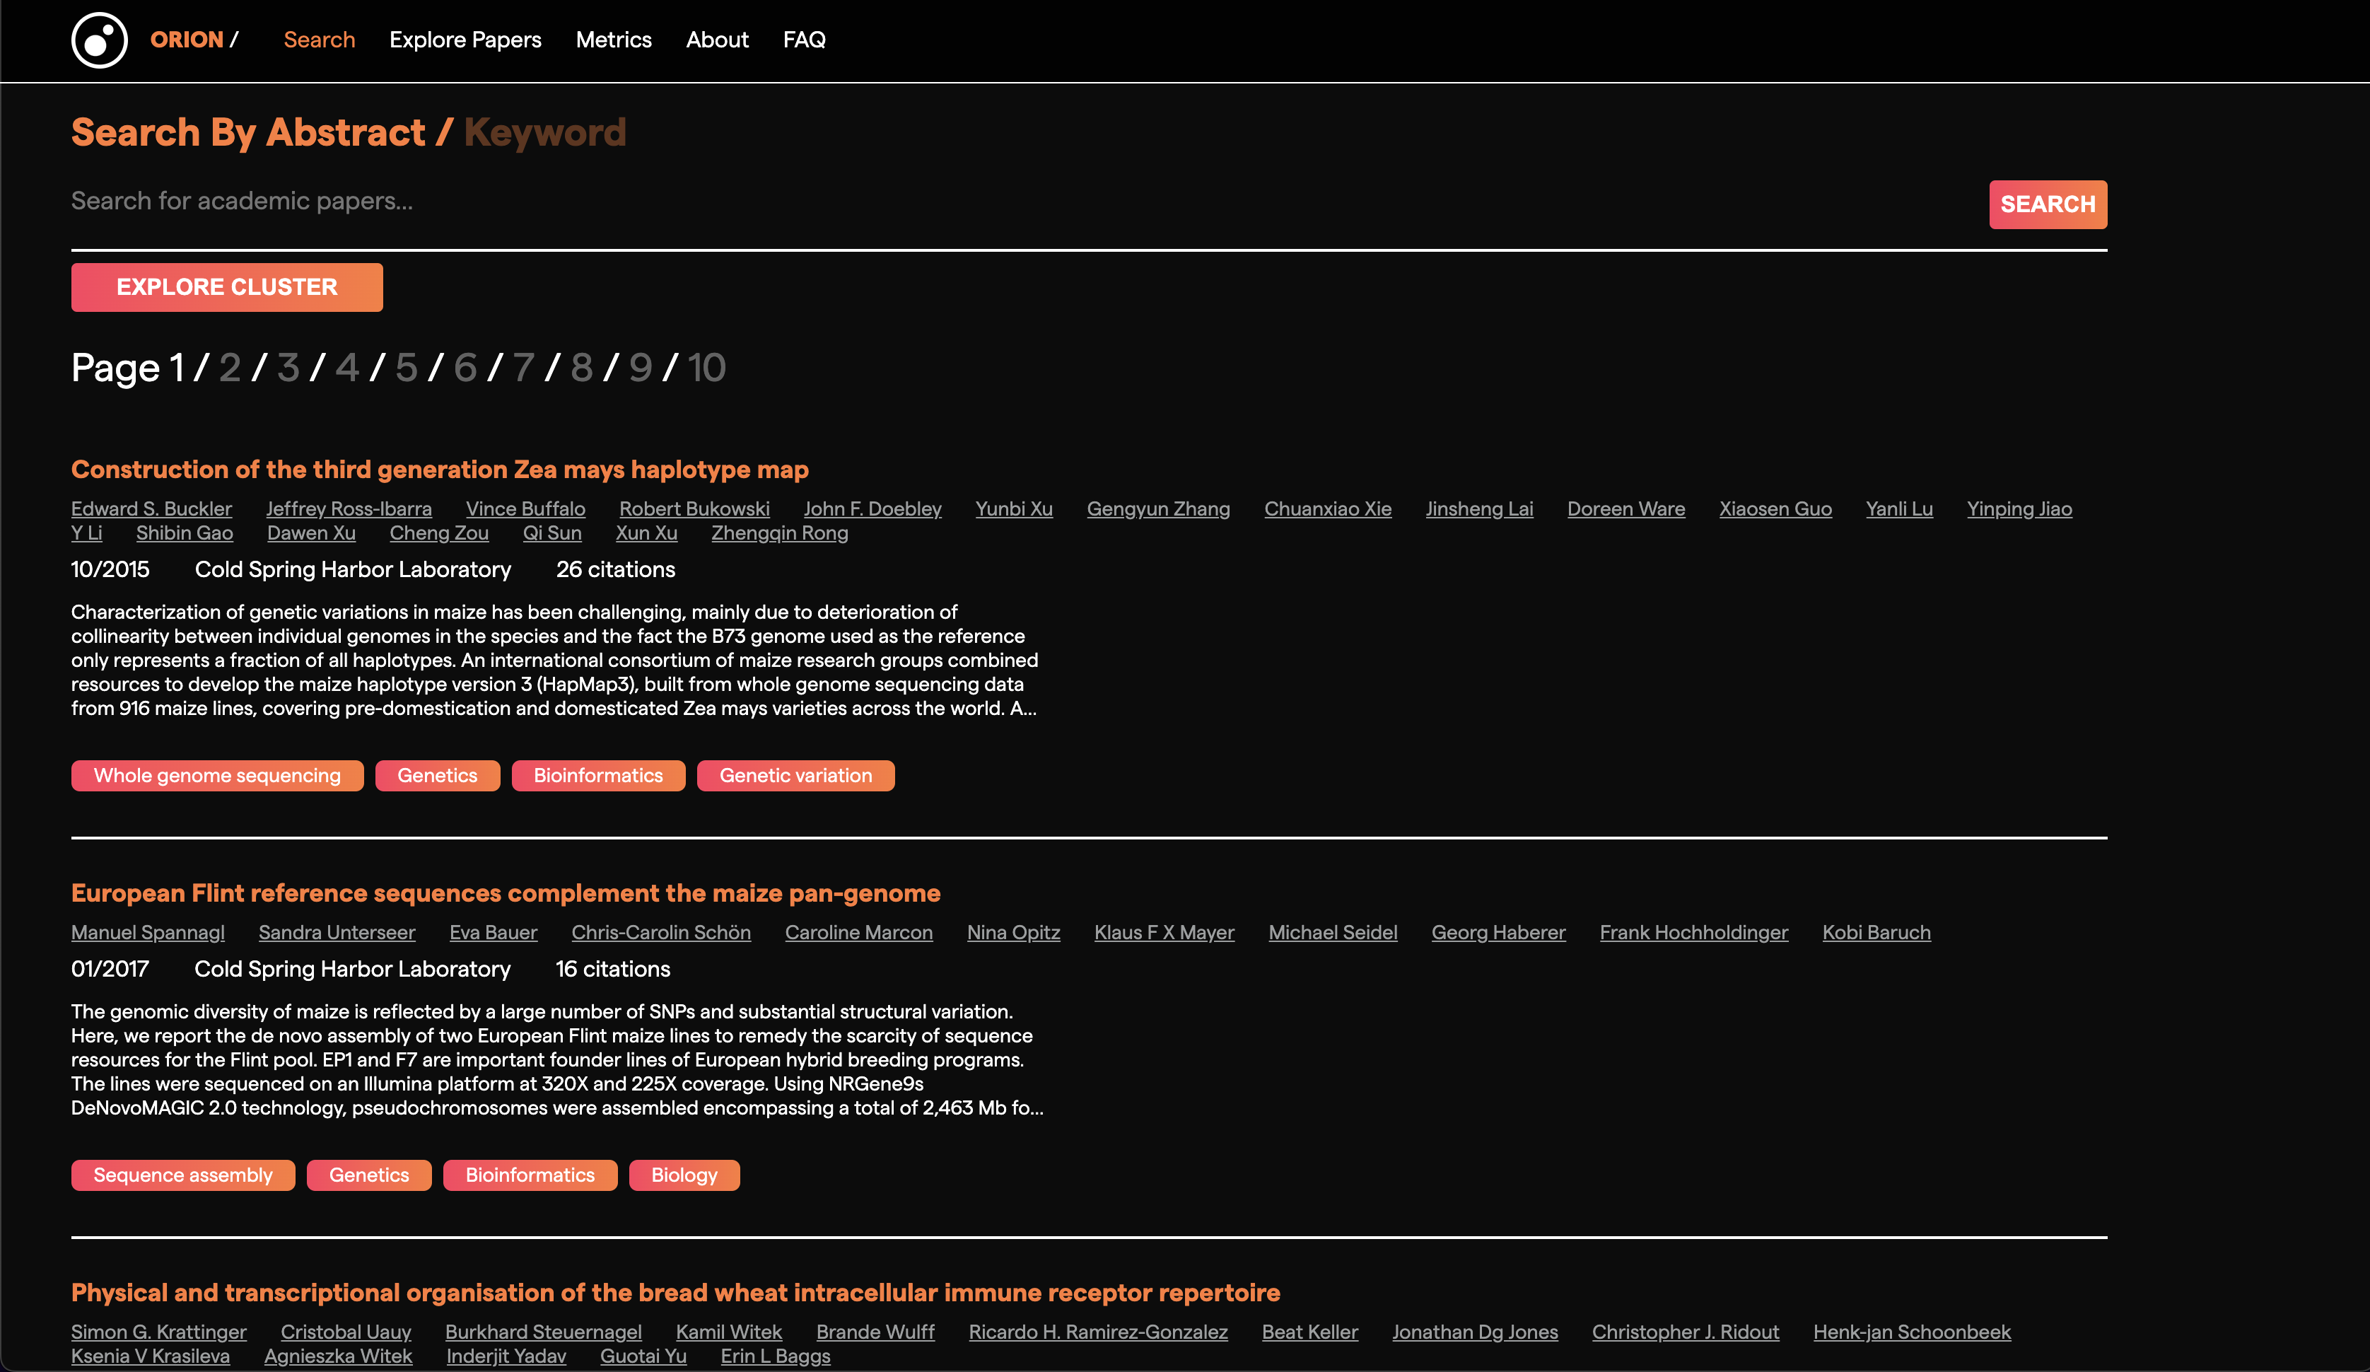This screenshot has height=1372, width=2370.
Task: Jump to results page 10
Action: coord(706,368)
